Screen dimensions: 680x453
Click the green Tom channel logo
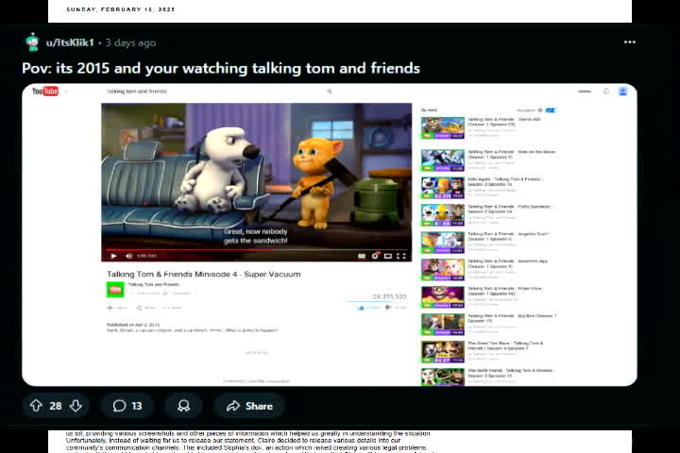(x=115, y=289)
